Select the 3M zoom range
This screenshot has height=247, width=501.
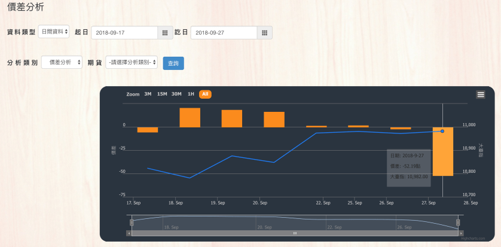(x=148, y=94)
